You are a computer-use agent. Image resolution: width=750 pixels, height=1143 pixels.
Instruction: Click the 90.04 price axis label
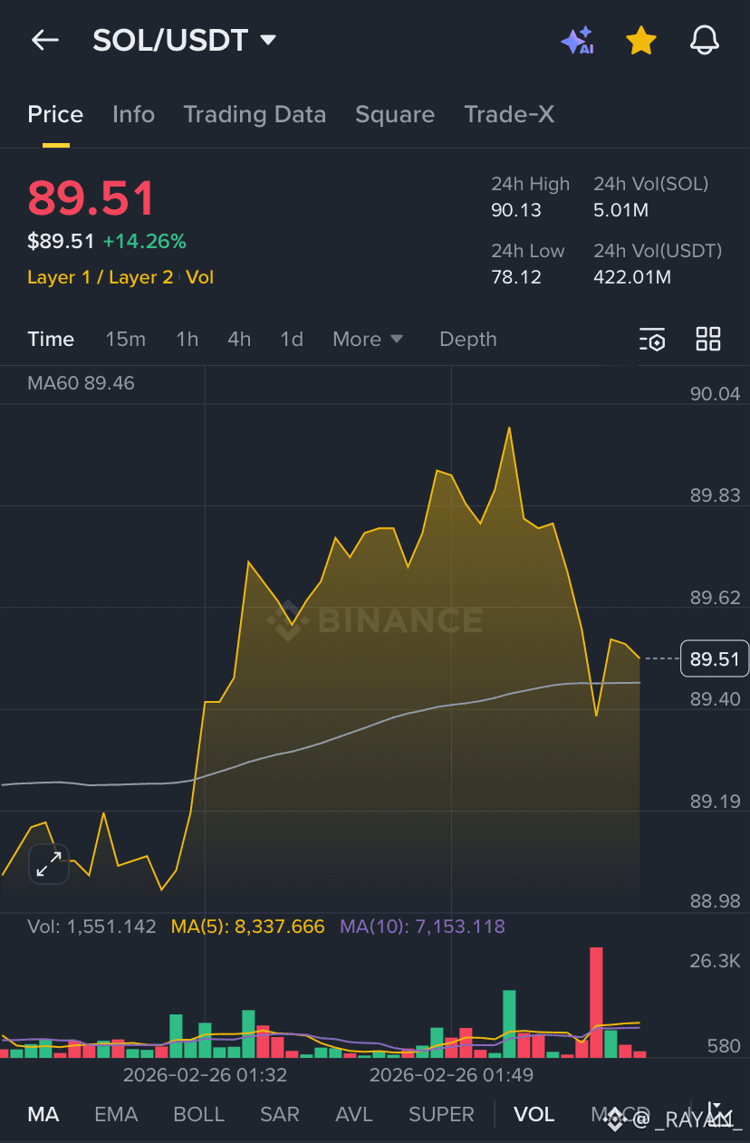click(x=715, y=394)
